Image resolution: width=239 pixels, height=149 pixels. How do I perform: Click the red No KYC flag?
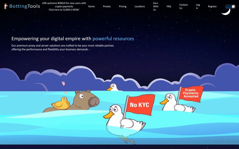[x=140, y=105]
